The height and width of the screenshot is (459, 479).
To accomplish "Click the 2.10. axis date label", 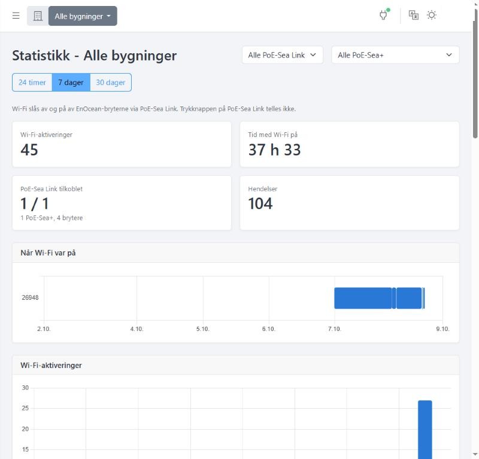I will [x=44, y=329].
